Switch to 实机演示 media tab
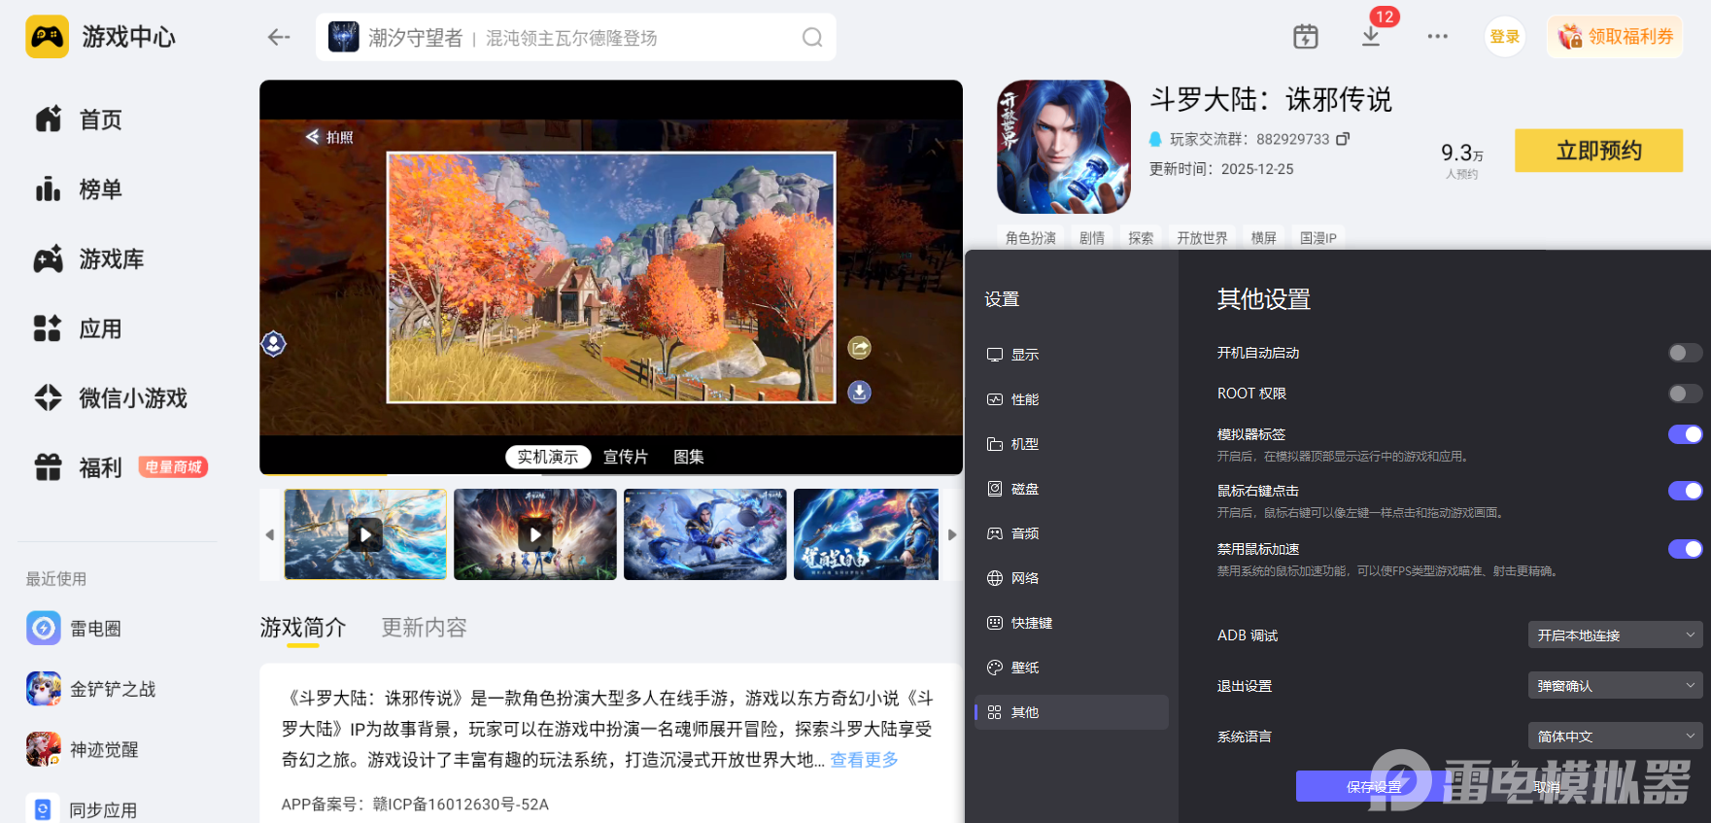The width and height of the screenshot is (1711, 823). [548, 457]
